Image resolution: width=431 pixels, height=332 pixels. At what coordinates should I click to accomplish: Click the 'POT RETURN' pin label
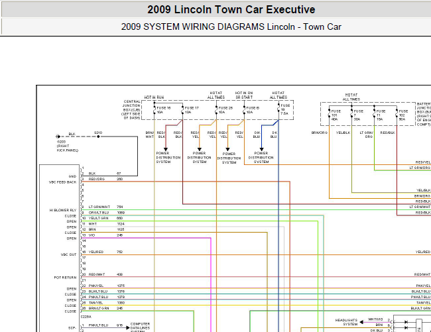coord(65,278)
